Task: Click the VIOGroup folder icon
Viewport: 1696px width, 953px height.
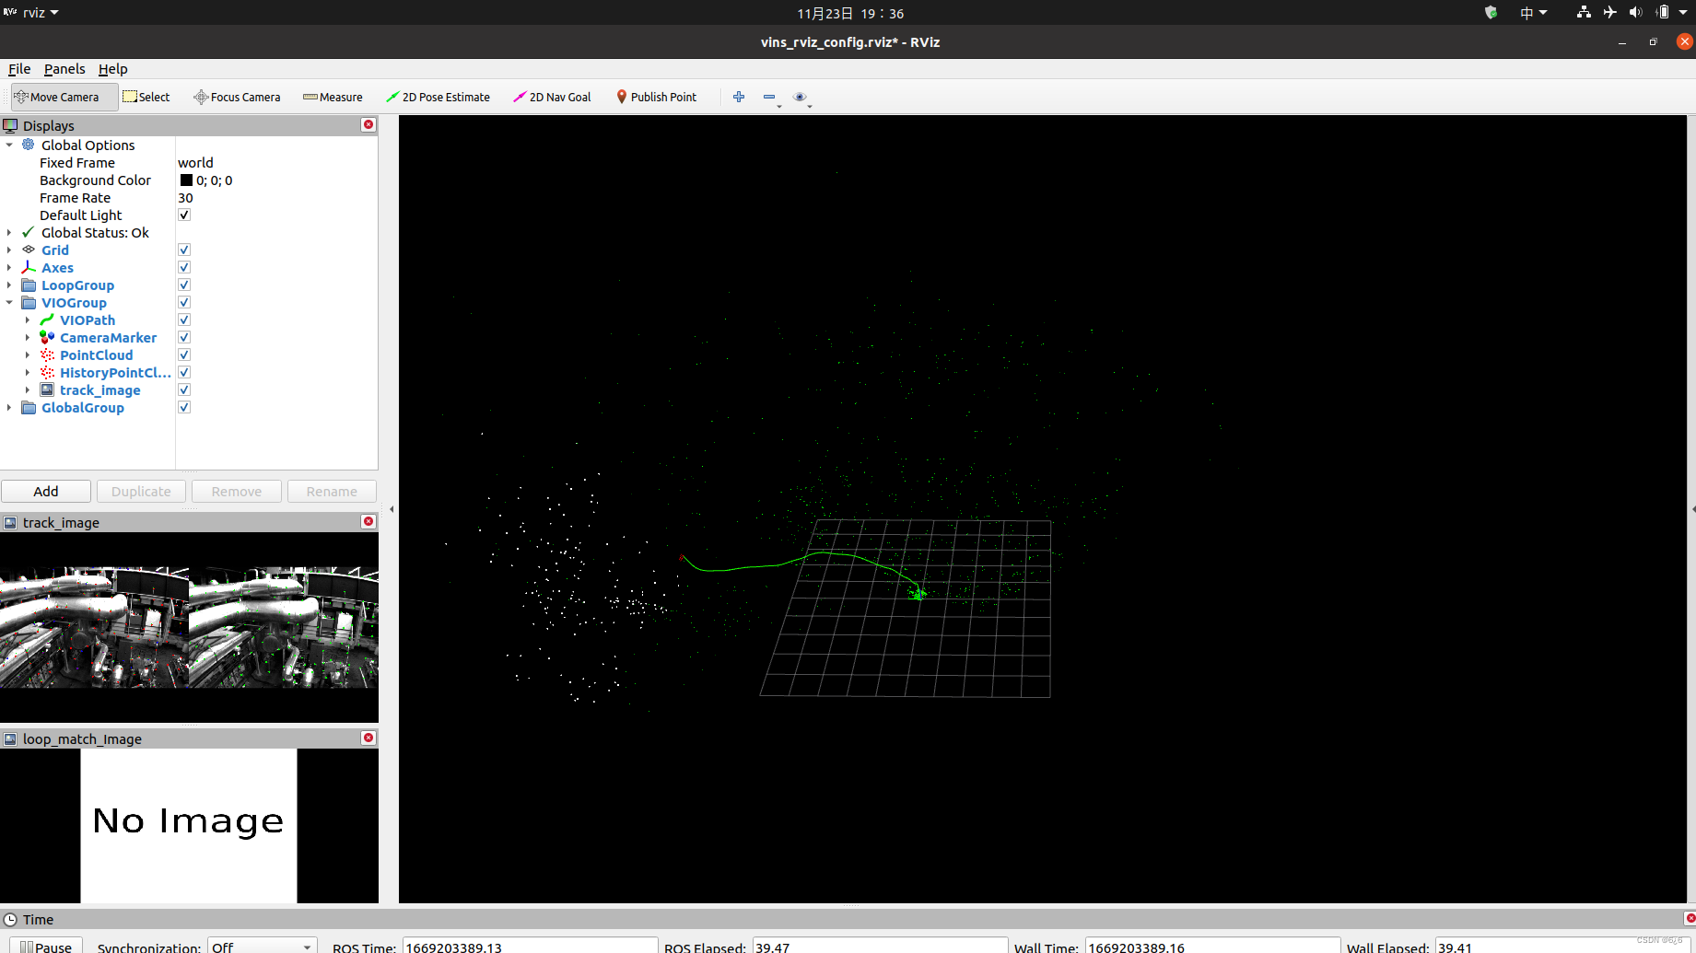Action: pyautogui.click(x=29, y=302)
